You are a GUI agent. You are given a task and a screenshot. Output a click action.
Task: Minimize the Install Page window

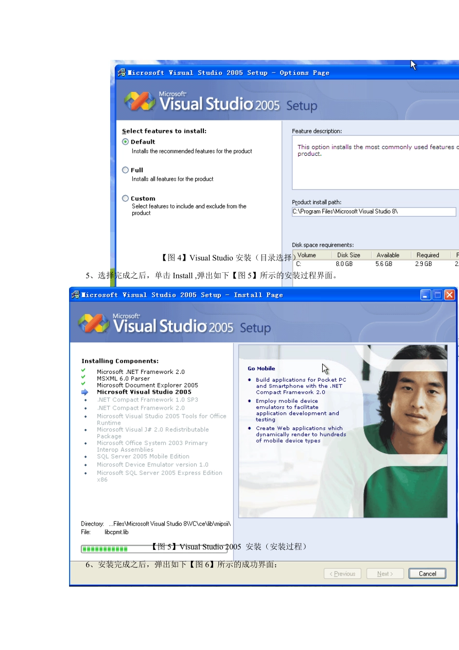[426, 295]
